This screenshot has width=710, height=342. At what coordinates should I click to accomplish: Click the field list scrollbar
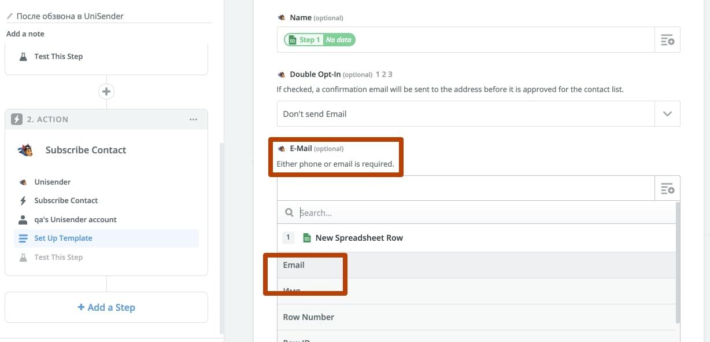point(678,262)
